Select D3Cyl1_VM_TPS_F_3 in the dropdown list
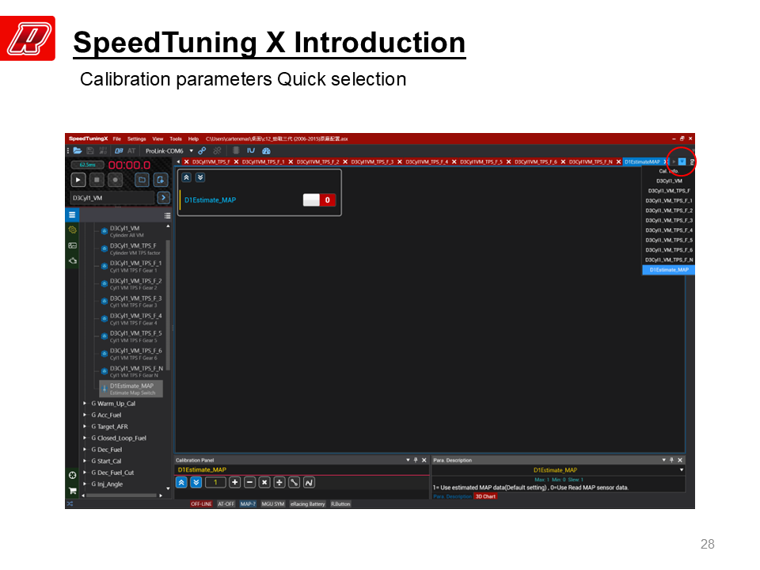This screenshot has width=760, height=570. (x=668, y=220)
